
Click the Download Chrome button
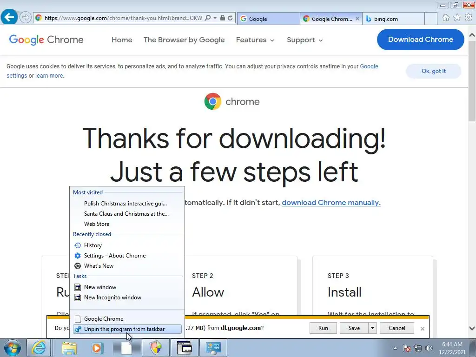[x=420, y=40]
